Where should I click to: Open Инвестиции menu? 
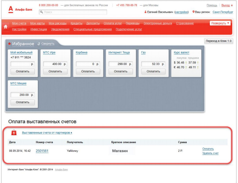(x=39, y=29)
